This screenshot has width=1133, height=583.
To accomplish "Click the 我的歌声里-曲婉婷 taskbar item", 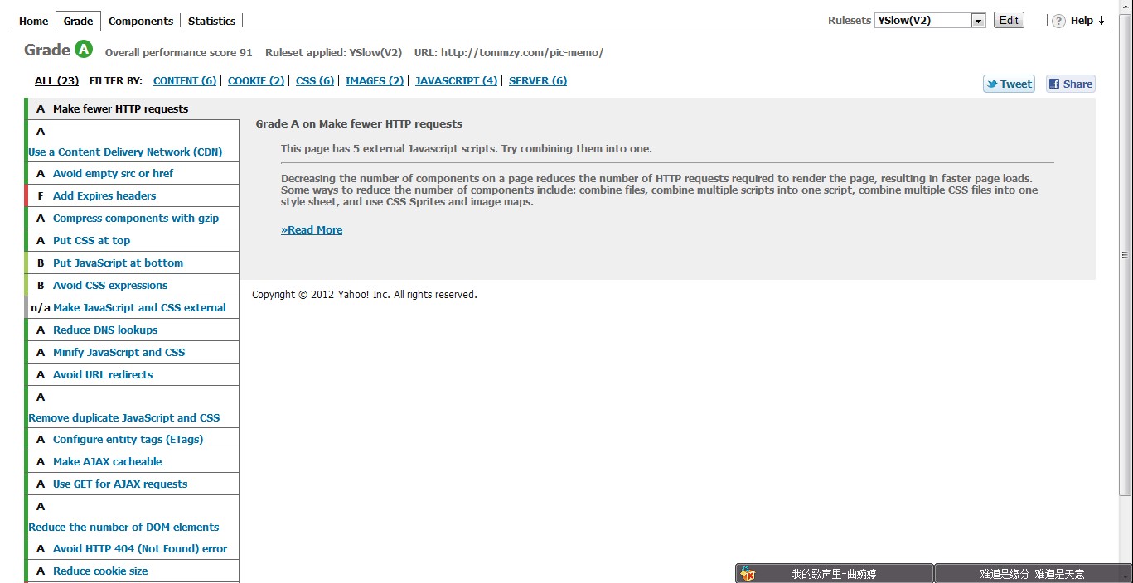I will tap(834, 573).
